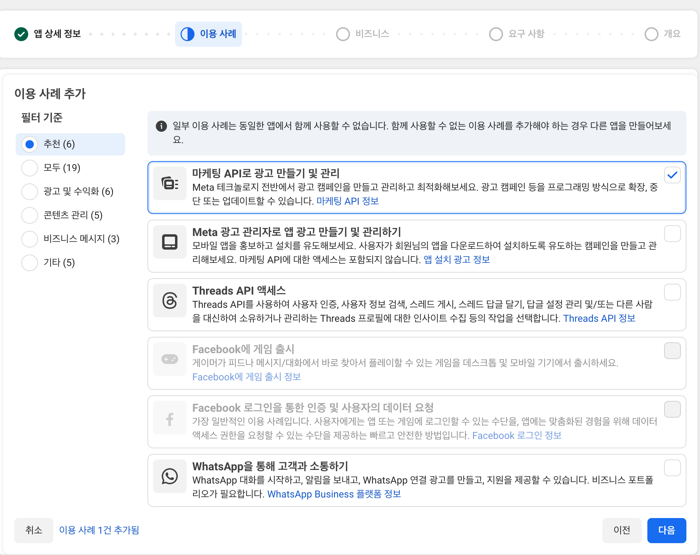Click the 취소 button

click(x=34, y=530)
